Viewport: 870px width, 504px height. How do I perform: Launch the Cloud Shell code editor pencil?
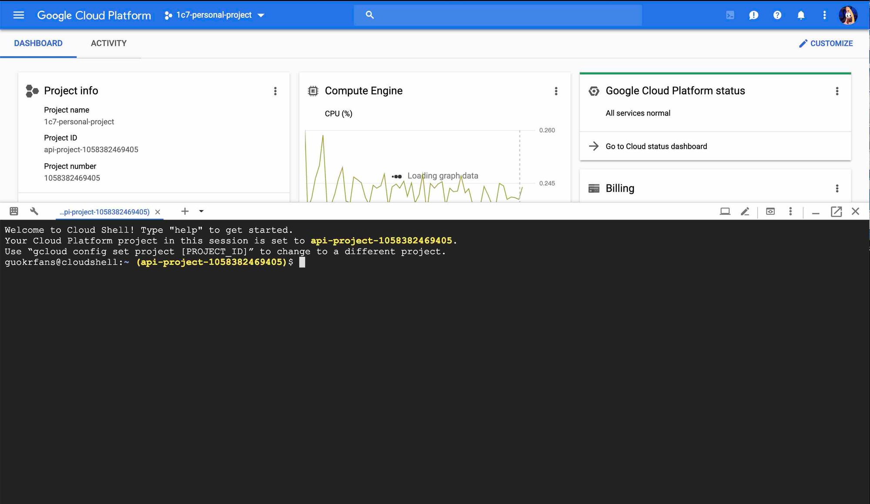pyautogui.click(x=745, y=211)
